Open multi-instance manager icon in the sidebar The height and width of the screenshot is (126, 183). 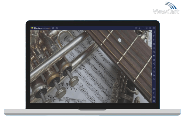(154, 72)
